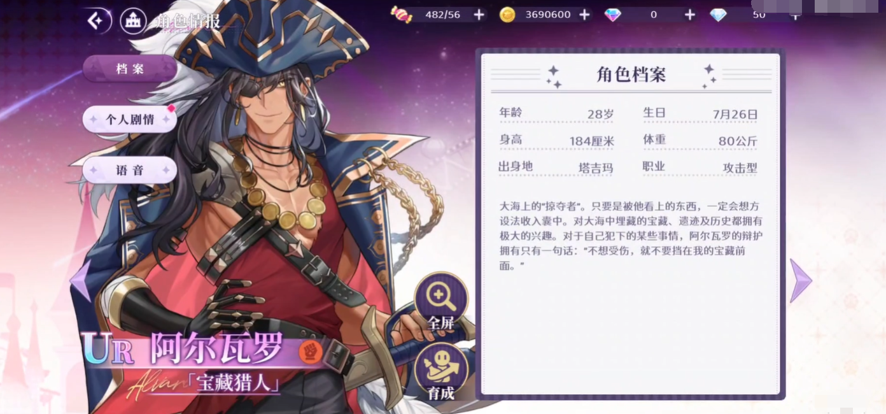Select the 档案 profile tab

pos(130,69)
